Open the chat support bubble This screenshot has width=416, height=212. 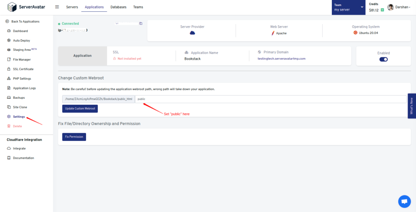coord(404,202)
